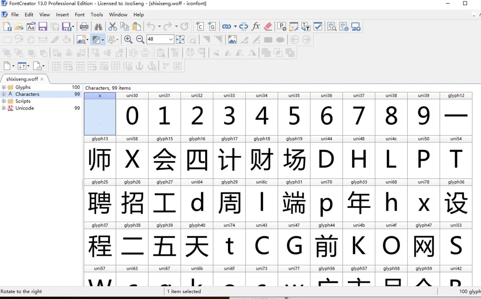Close the shixiseng.woff tab
This screenshot has height=299, width=481.
42,79
